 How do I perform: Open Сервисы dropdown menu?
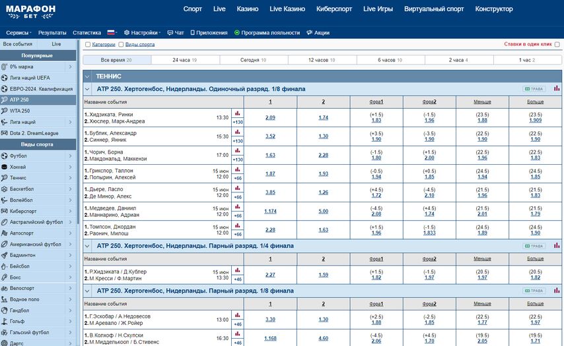(18, 33)
